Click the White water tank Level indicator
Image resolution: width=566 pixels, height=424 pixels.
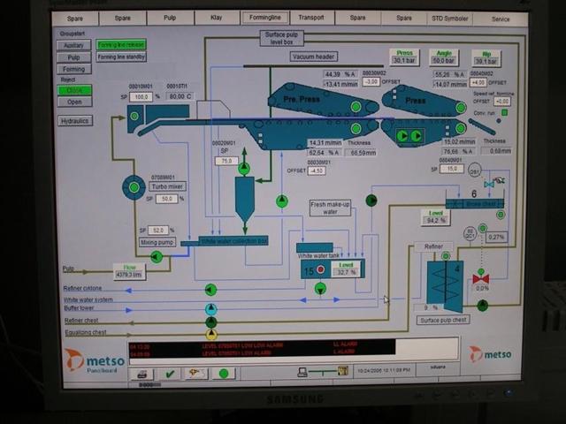click(x=348, y=269)
